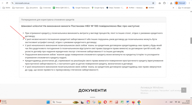Open the Opera browser taskbar icon
This screenshot has width=192, height=105.
coord(105,102)
